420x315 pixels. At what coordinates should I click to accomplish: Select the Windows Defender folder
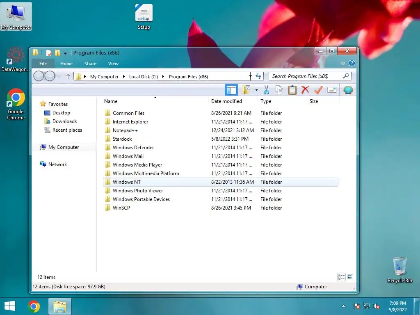pos(220,147)
